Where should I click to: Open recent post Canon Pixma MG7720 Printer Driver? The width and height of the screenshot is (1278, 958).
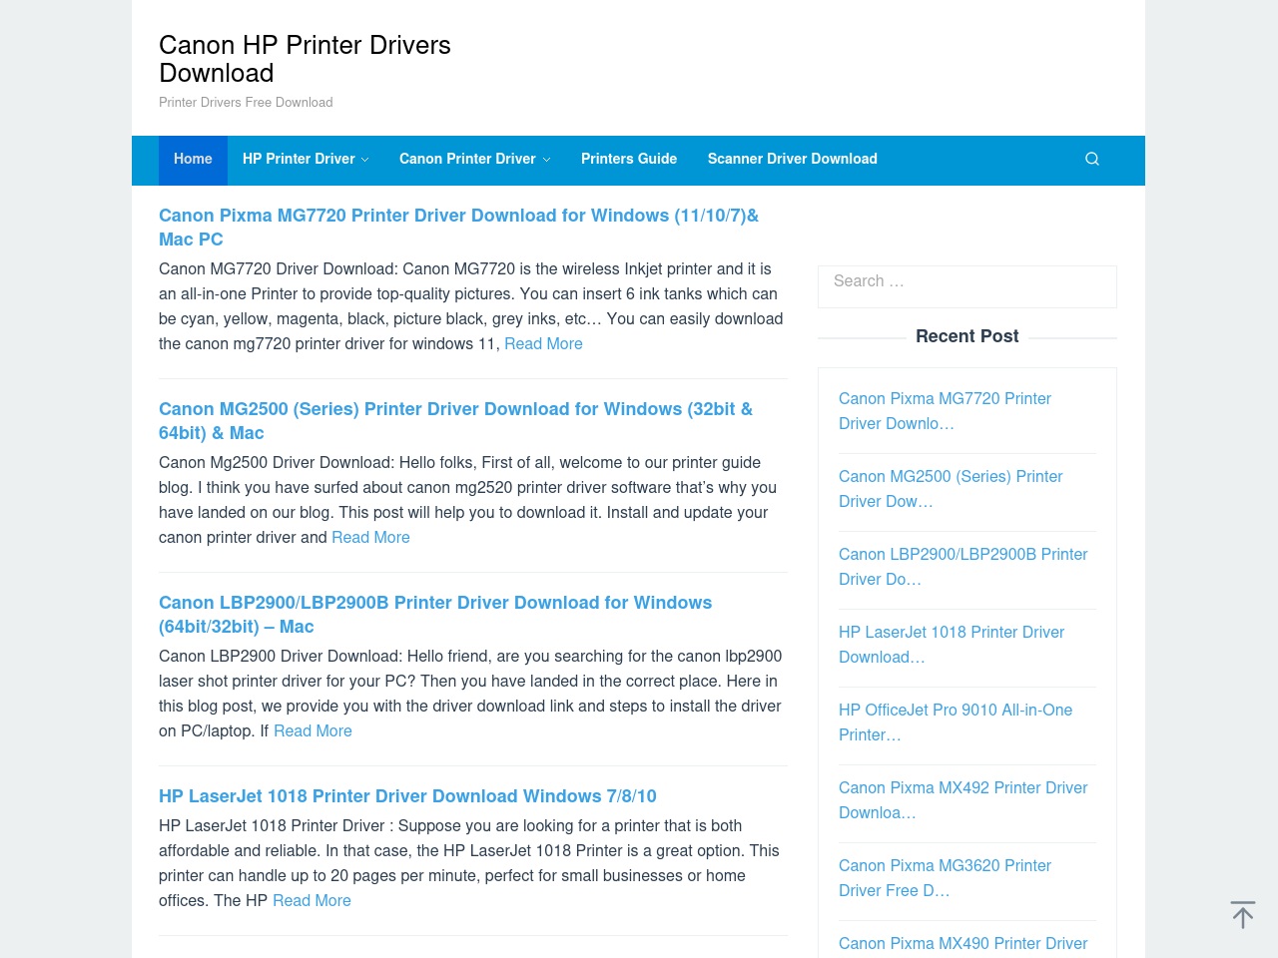click(x=945, y=411)
